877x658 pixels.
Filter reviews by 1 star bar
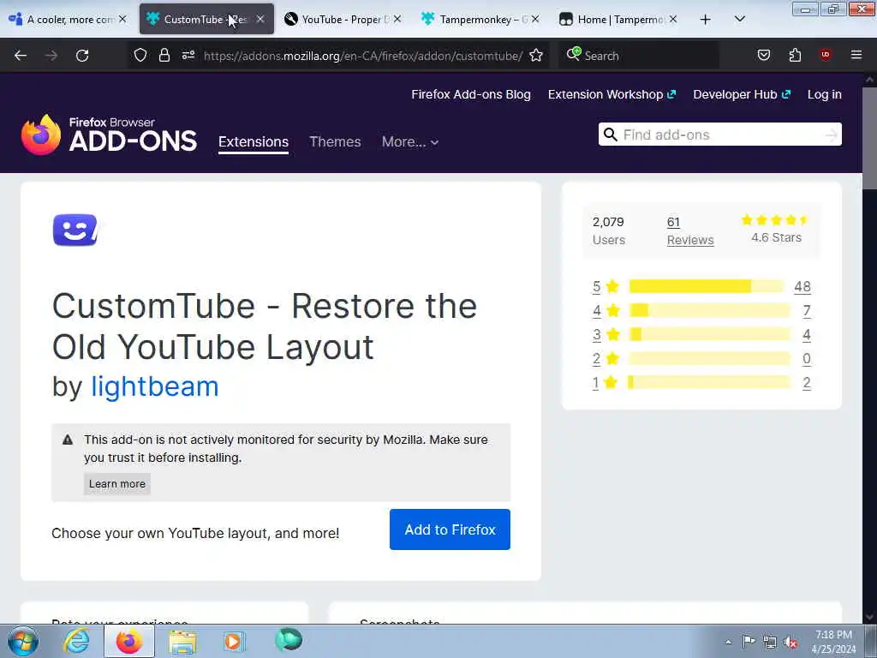click(709, 383)
